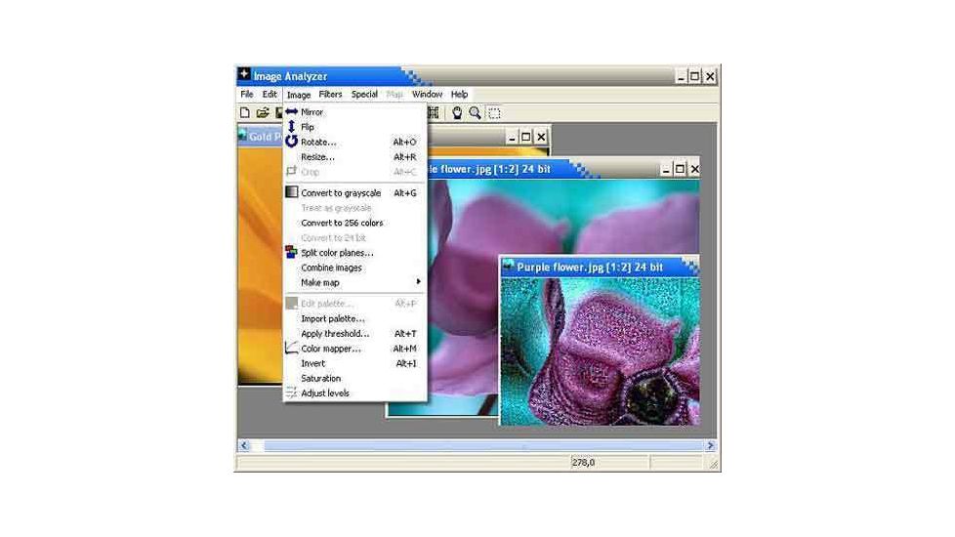The image size is (955, 537).
Task: Click the front Purple flower.jpg title bar
Action: pos(600,267)
